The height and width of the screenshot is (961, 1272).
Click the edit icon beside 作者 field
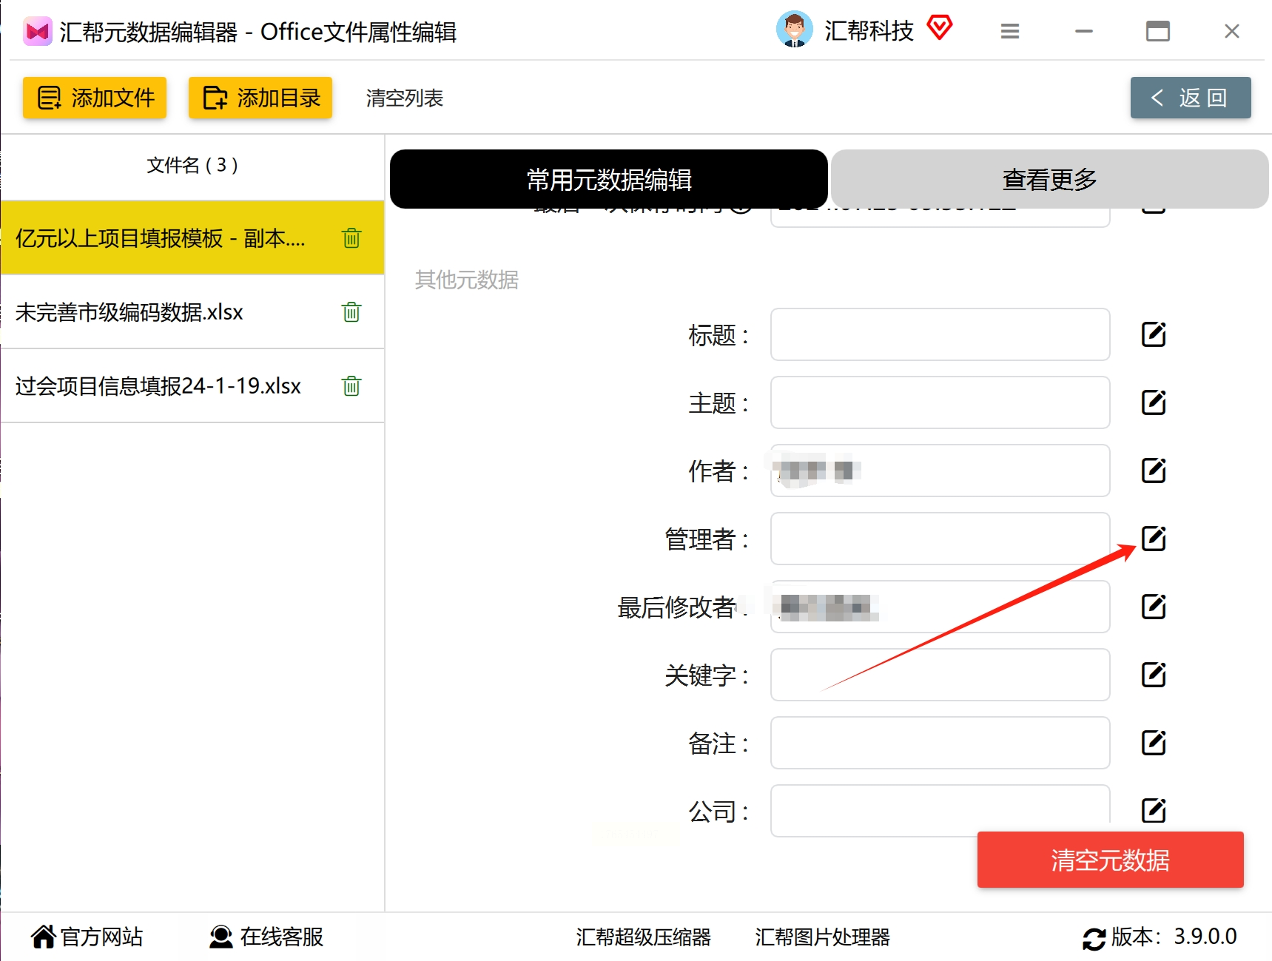(x=1154, y=471)
